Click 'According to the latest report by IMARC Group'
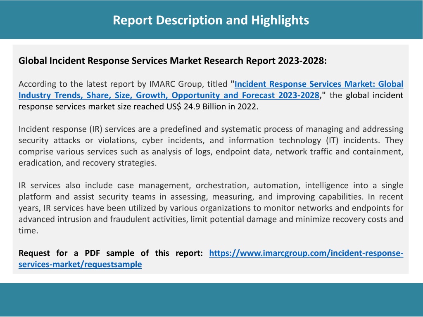The width and height of the screenshot is (423, 317). (x=111, y=84)
